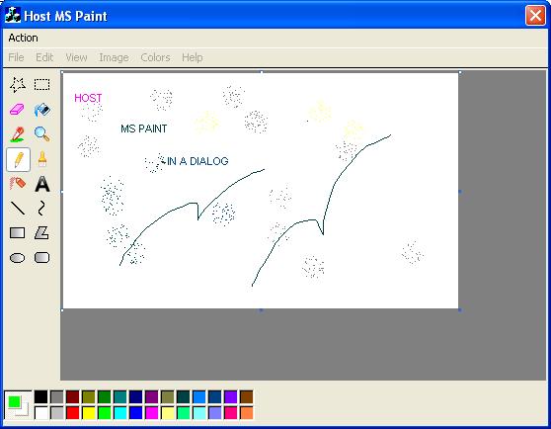551x429 pixels.
Task: Pick the yellow palette color
Action: click(x=89, y=413)
